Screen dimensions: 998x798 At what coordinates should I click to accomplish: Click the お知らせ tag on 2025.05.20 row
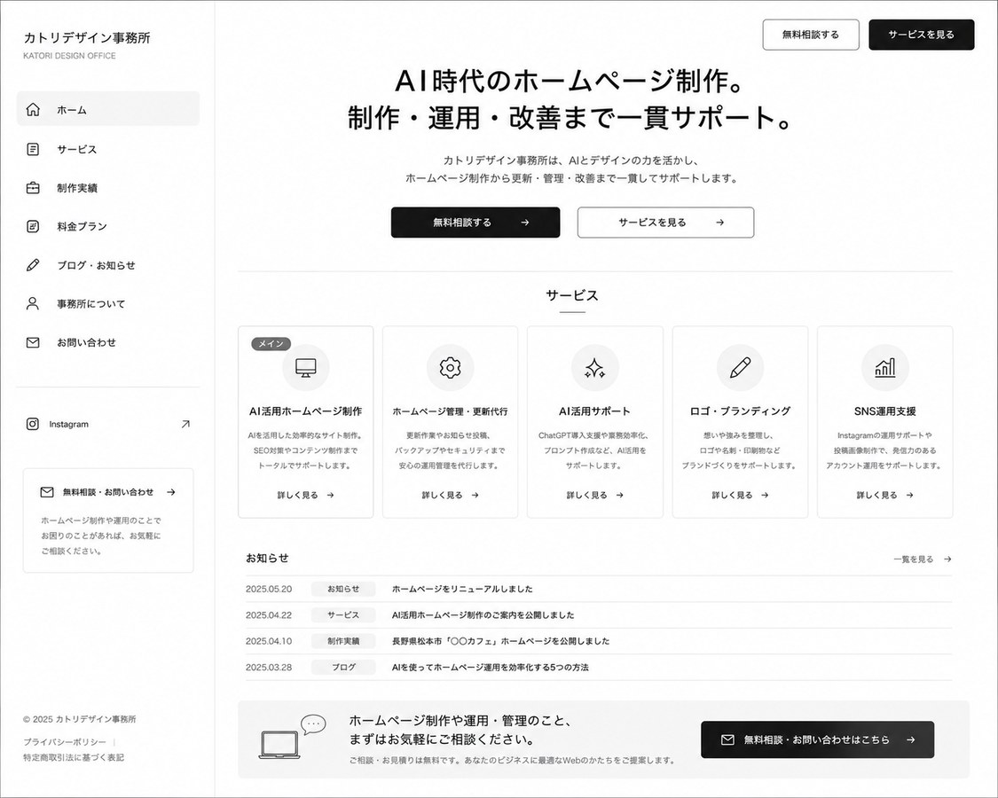343,590
